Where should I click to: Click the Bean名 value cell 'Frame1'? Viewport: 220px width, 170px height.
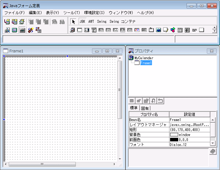tap(190, 120)
